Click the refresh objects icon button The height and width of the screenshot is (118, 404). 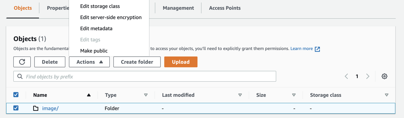click(x=22, y=62)
